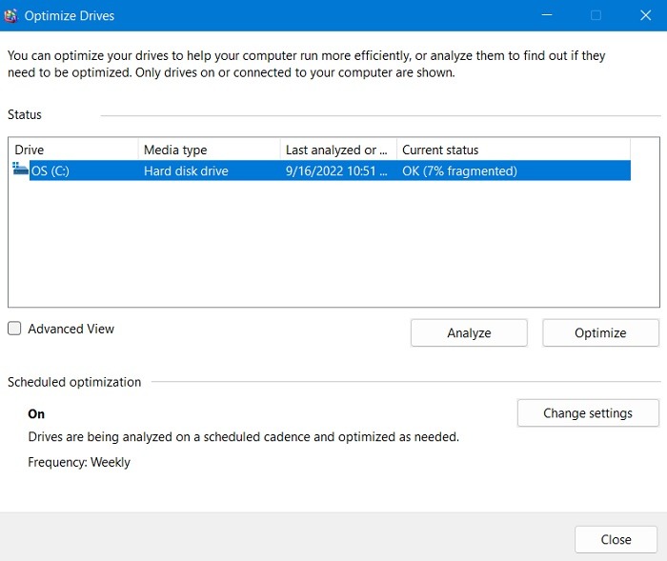The image size is (667, 561).
Task: Minimize the Optimize Drives window
Action: (547, 15)
